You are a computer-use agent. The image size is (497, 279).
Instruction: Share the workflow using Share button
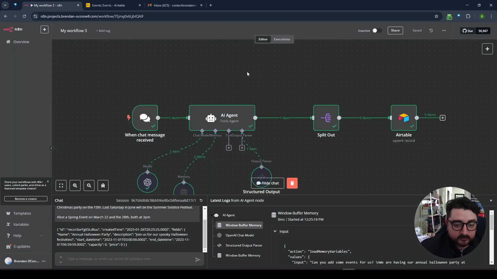(x=395, y=30)
